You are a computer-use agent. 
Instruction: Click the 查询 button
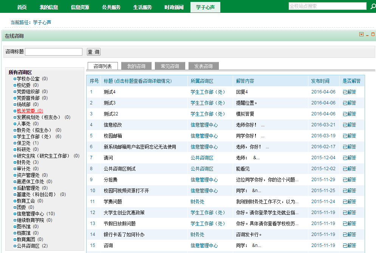pos(93,51)
